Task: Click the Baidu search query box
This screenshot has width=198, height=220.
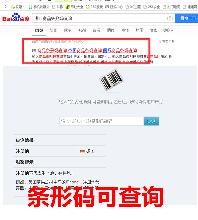Action: tap(100, 18)
